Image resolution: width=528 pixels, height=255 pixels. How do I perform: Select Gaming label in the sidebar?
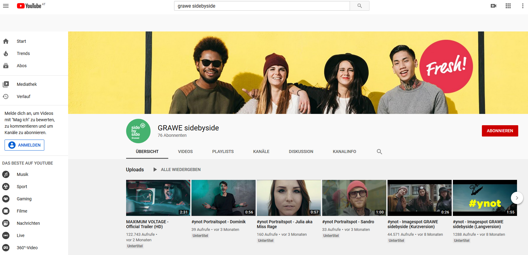coord(24,199)
